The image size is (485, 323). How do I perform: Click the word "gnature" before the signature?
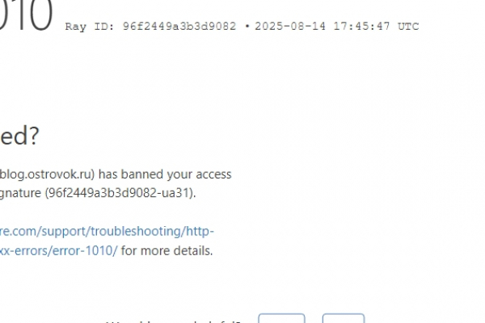[x=20, y=194]
